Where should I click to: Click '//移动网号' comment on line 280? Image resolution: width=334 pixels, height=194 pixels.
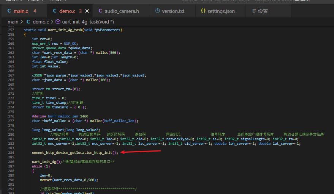(59, 135)
